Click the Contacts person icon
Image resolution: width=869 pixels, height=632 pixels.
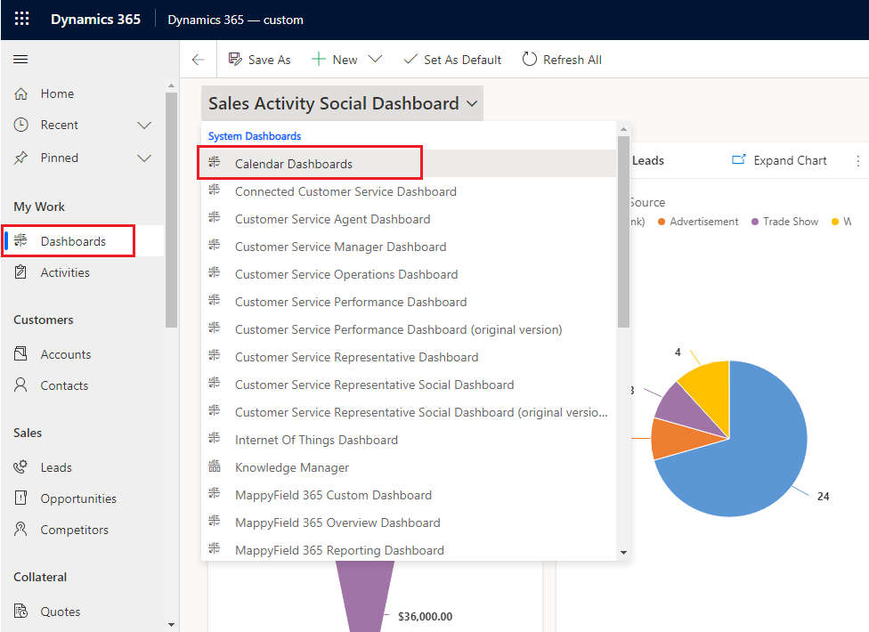[x=20, y=385]
